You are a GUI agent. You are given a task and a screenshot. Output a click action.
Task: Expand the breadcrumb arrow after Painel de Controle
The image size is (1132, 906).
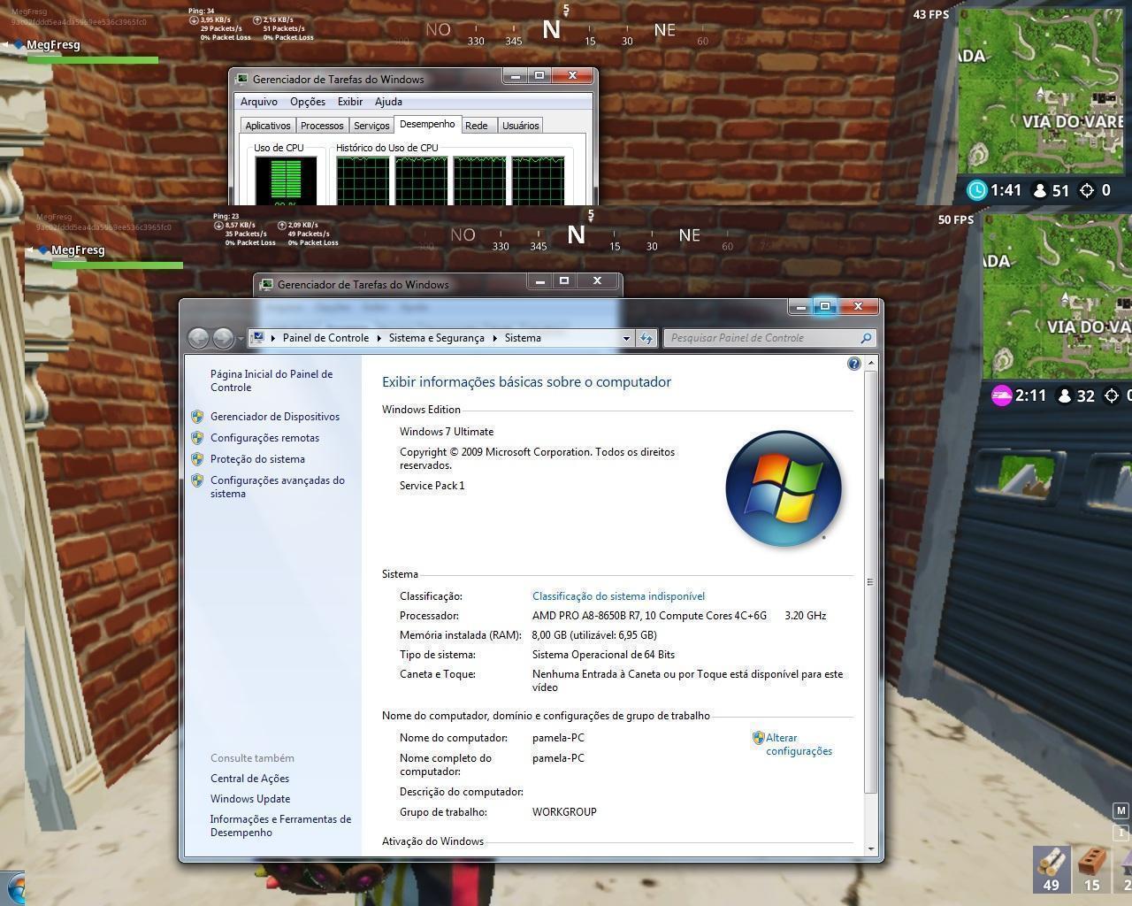[x=379, y=338]
